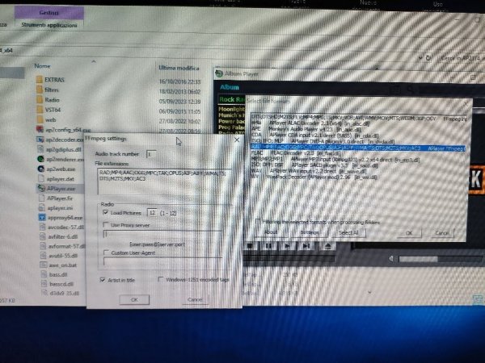Click the Pause button in Album Player

[268, 246]
